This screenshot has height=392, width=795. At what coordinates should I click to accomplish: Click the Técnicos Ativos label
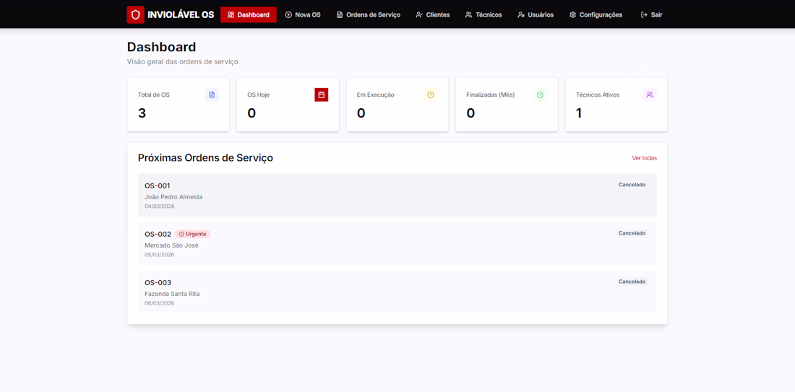tap(598, 95)
